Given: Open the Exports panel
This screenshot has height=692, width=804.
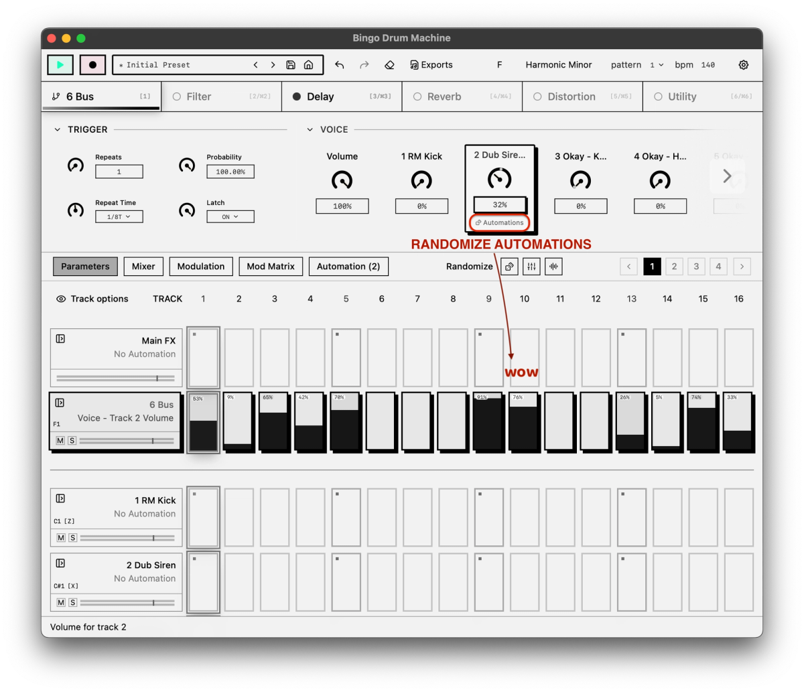Looking at the screenshot, I should (x=431, y=64).
